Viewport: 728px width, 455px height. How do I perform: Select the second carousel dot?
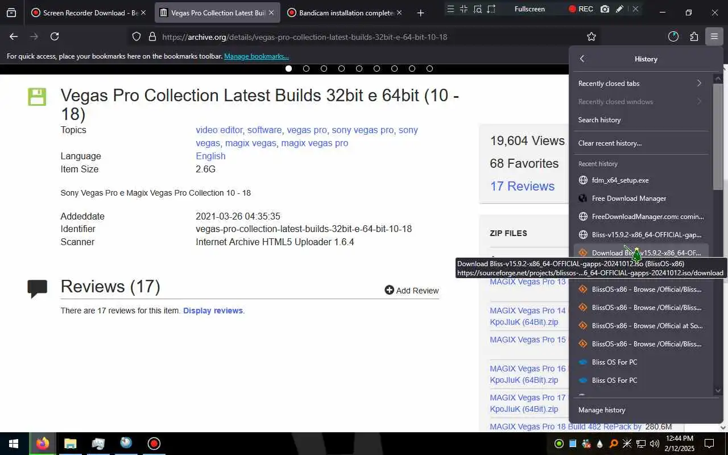click(x=306, y=69)
